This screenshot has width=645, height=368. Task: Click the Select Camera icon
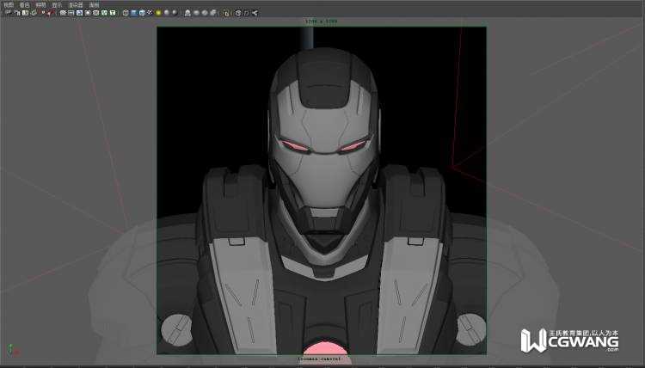click(x=9, y=13)
